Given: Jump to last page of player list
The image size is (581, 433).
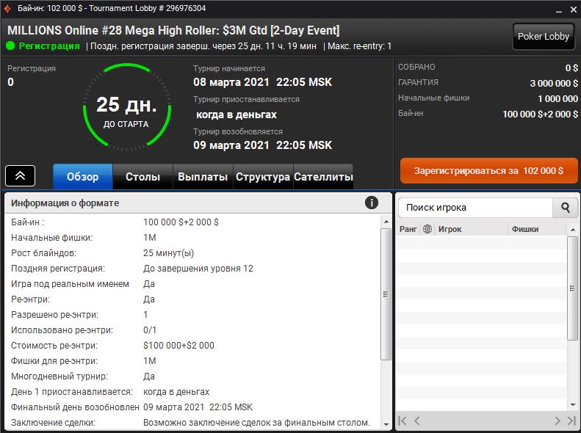Looking at the screenshot, I should 571,421.
